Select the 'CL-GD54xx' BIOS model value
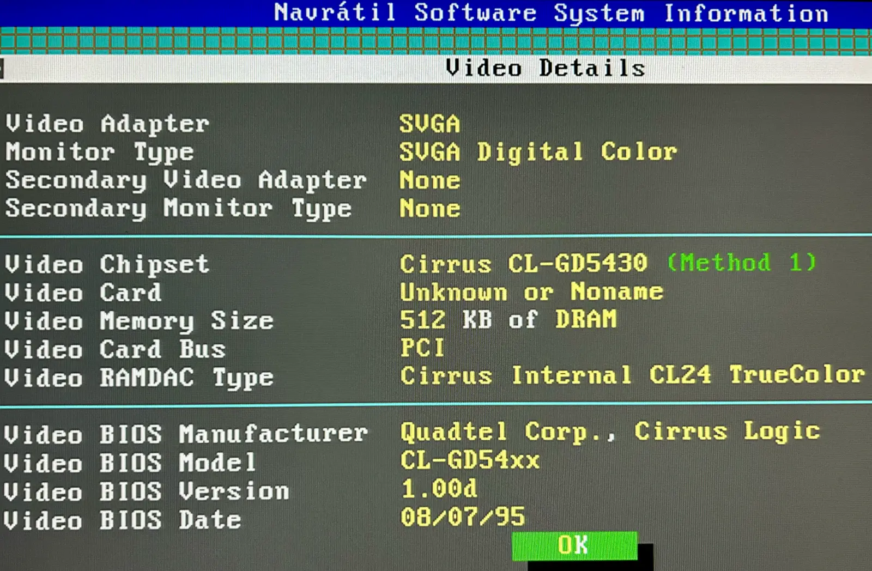Viewport: 872px width, 571px height. [470, 460]
